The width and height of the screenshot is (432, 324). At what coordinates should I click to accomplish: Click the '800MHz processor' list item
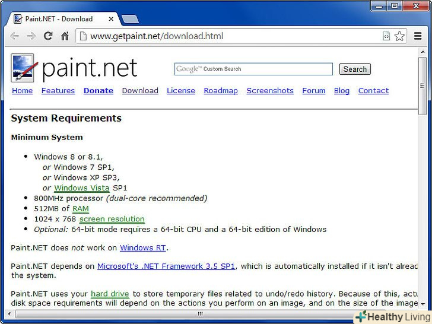click(x=120, y=198)
